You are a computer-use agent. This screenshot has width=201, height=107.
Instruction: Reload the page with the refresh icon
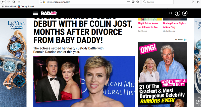(x=14, y=2)
